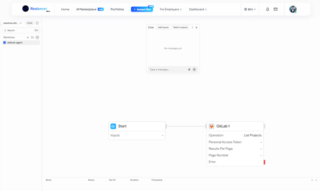Collapse the sidebar with left edge arrow
Screen dimensions: 320x191
coord(1,23)
